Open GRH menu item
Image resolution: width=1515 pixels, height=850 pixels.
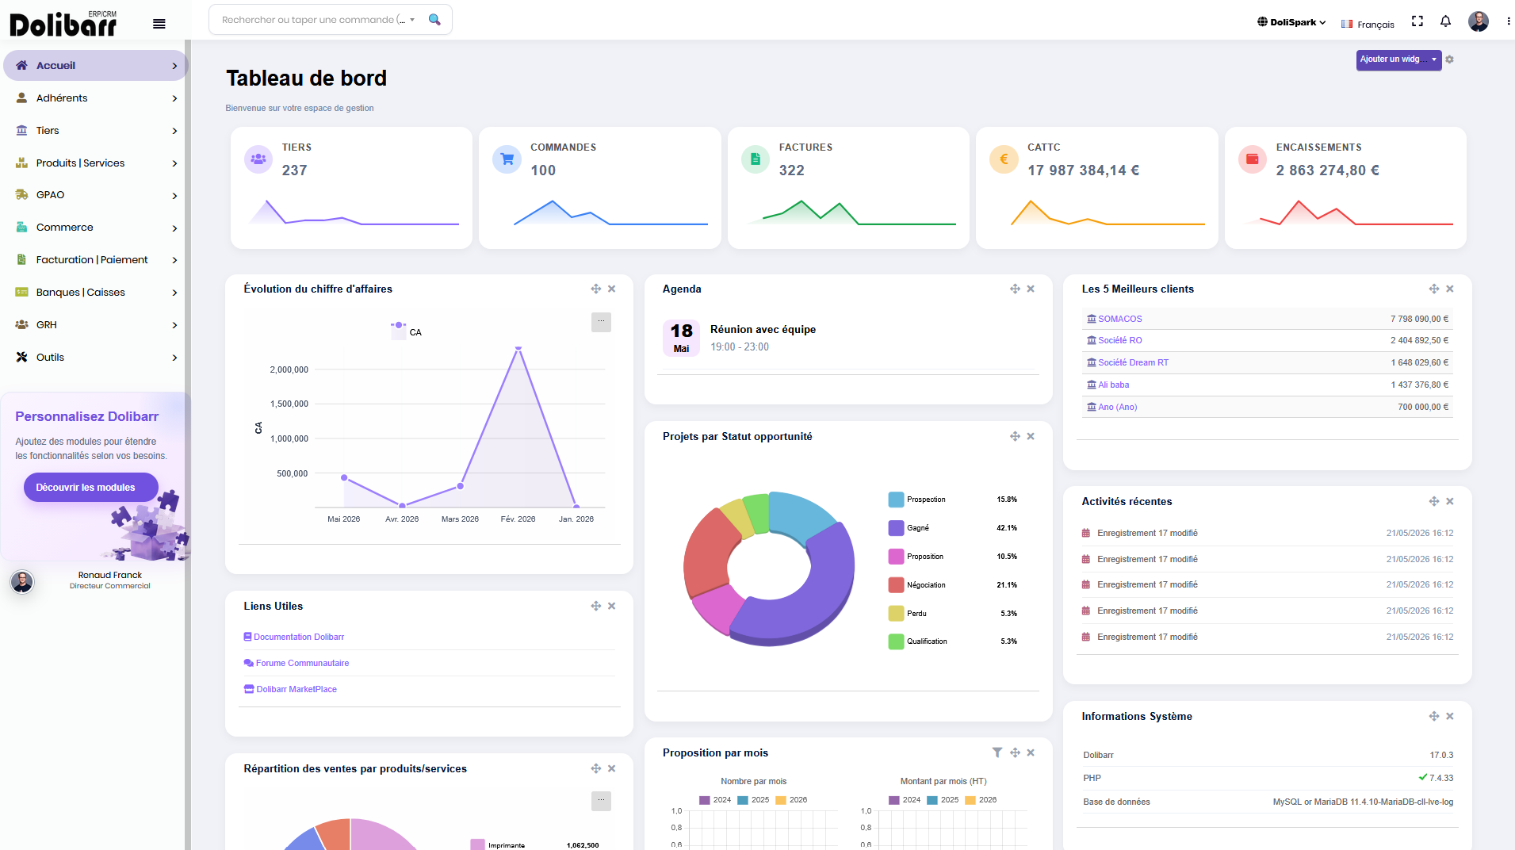96,325
